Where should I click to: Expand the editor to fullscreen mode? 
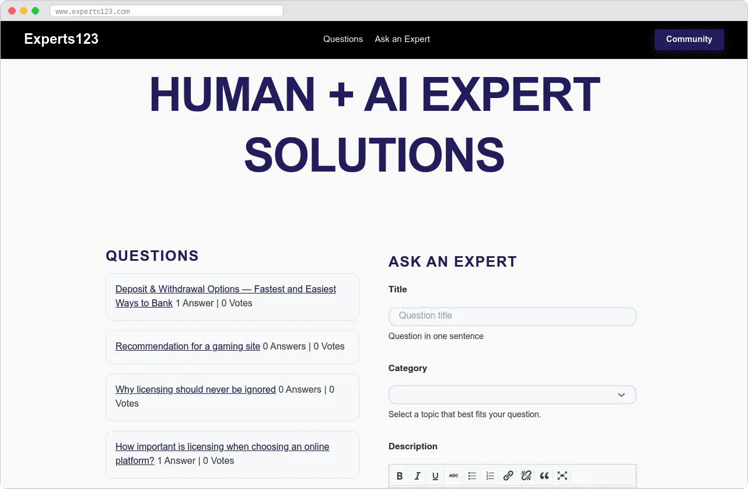coord(562,476)
